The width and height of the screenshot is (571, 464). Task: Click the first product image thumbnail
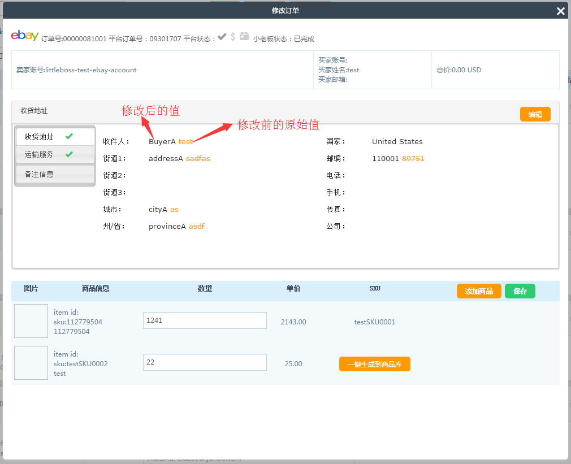pyautogui.click(x=31, y=321)
